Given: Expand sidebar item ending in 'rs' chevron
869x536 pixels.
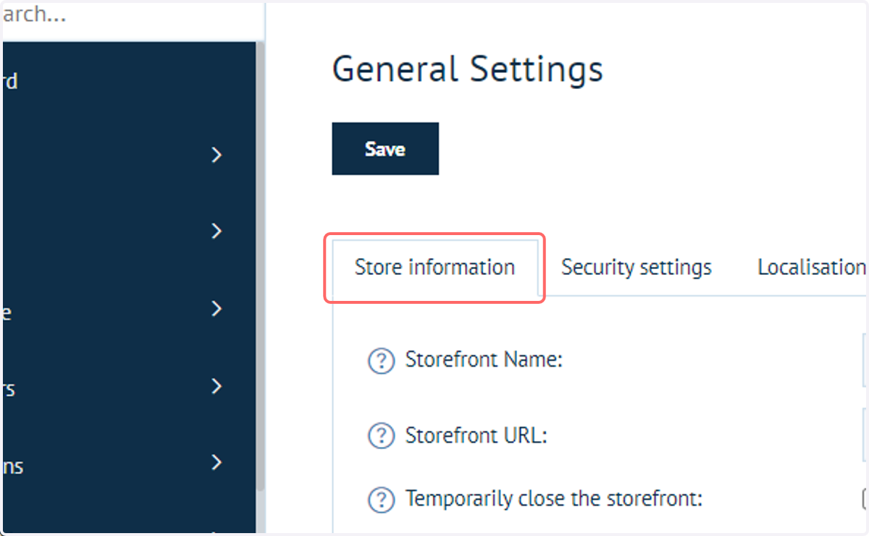Looking at the screenshot, I should (x=216, y=386).
